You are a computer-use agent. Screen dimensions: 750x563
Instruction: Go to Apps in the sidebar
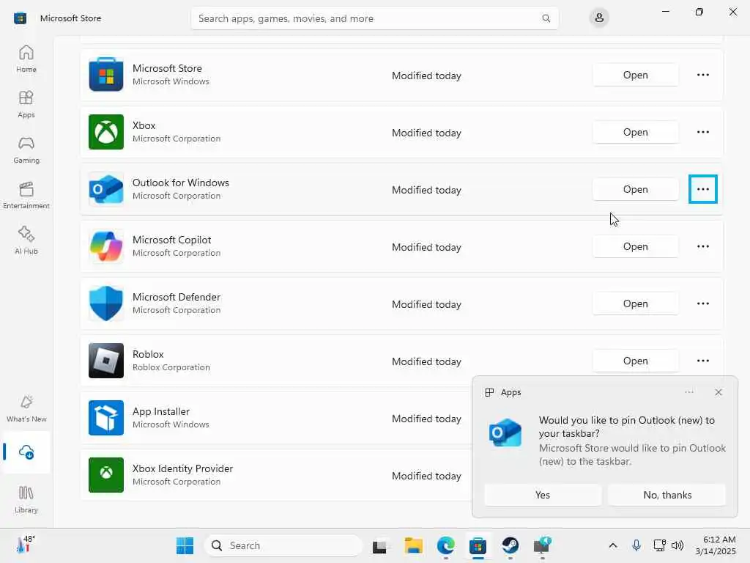point(26,104)
